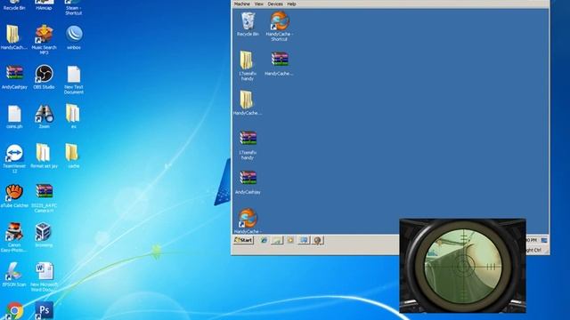Select the HandyCache - Shortcut icon beside VM Recycle Bin
570x320 pixels.
[279, 26]
